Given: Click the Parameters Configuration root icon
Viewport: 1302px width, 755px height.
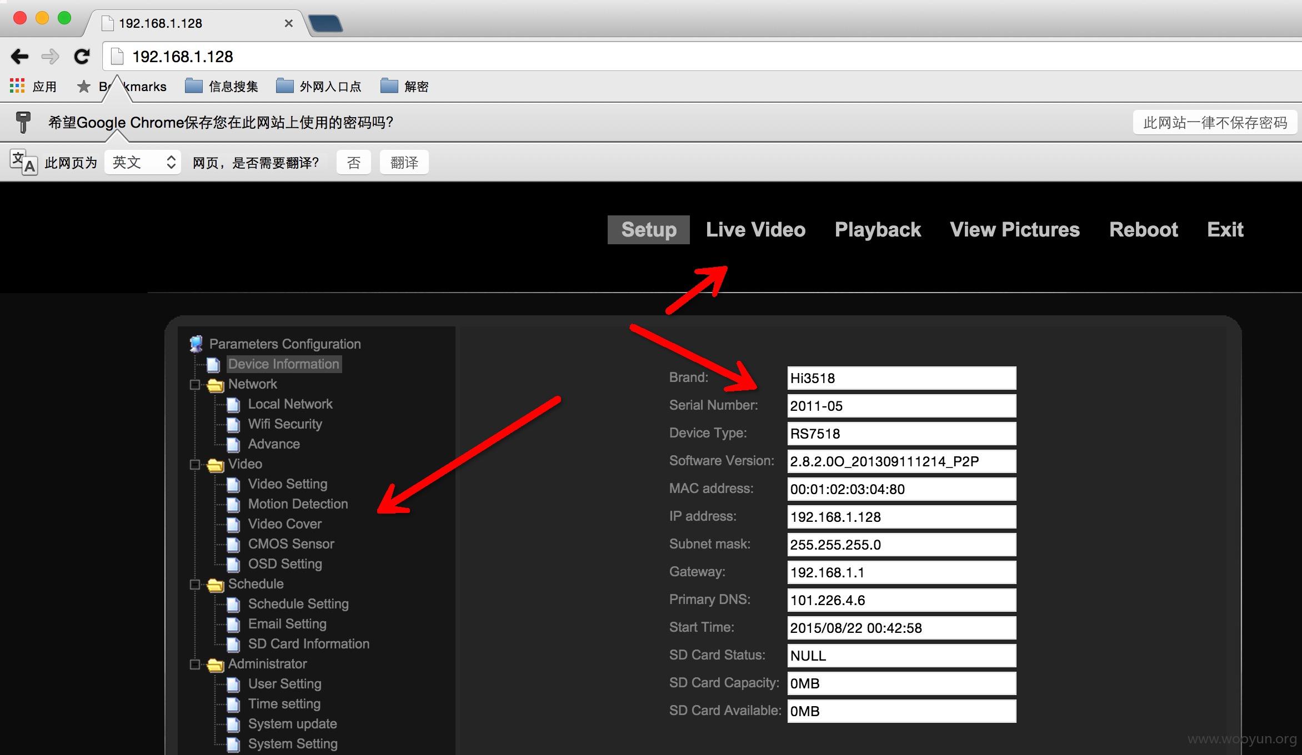Looking at the screenshot, I should [196, 344].
